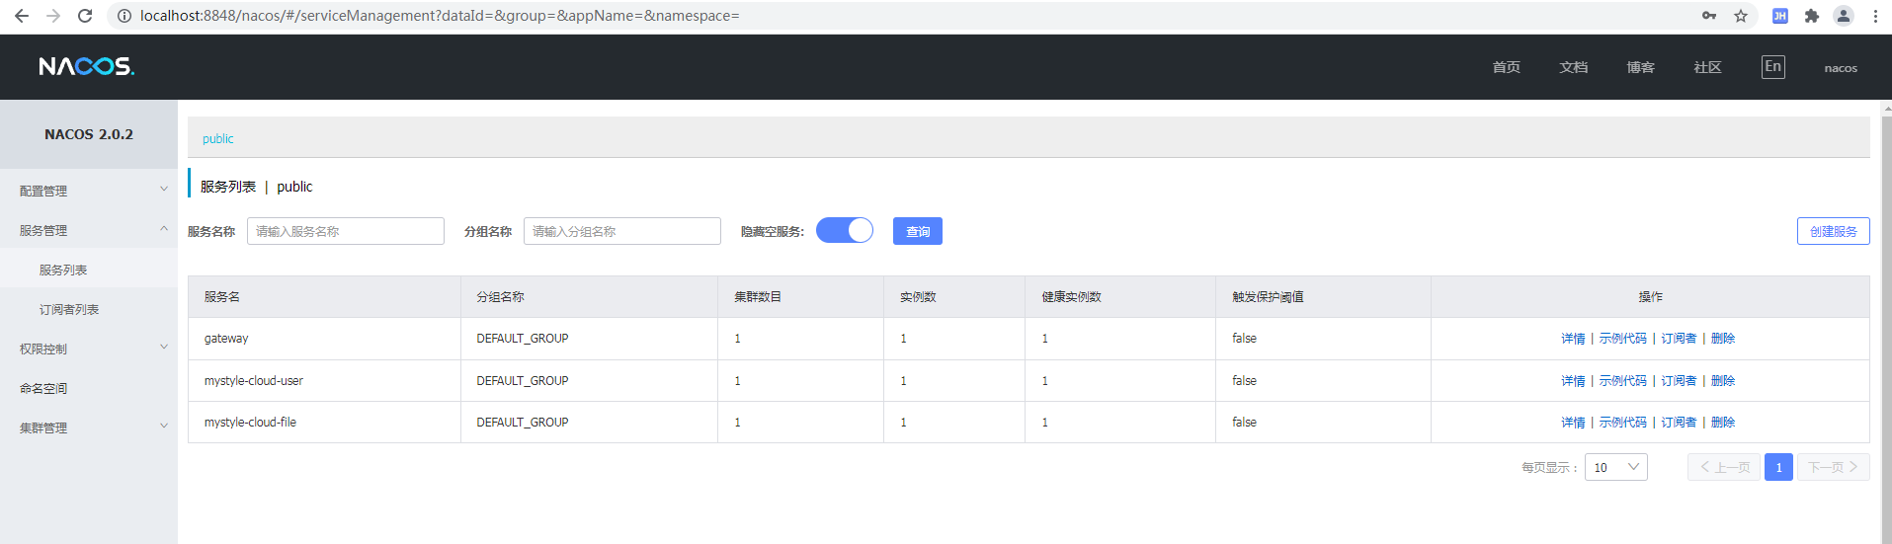Click the 服务名称 input field

pyautogui.click(x=345, y=231)
